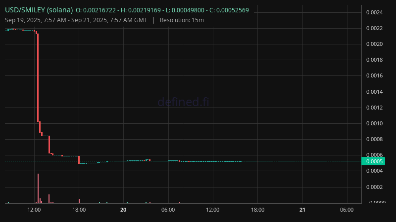Click the date range Sep 19 - Sep 21 text
Viewport: 396px width, 222px height.
click(x=76, y=20)
